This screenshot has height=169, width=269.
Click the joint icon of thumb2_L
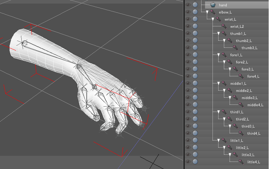coord(230,41)
